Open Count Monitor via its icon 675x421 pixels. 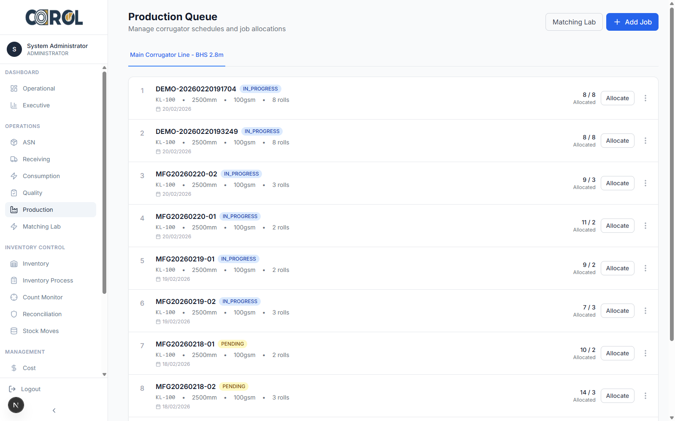point(14,297)
